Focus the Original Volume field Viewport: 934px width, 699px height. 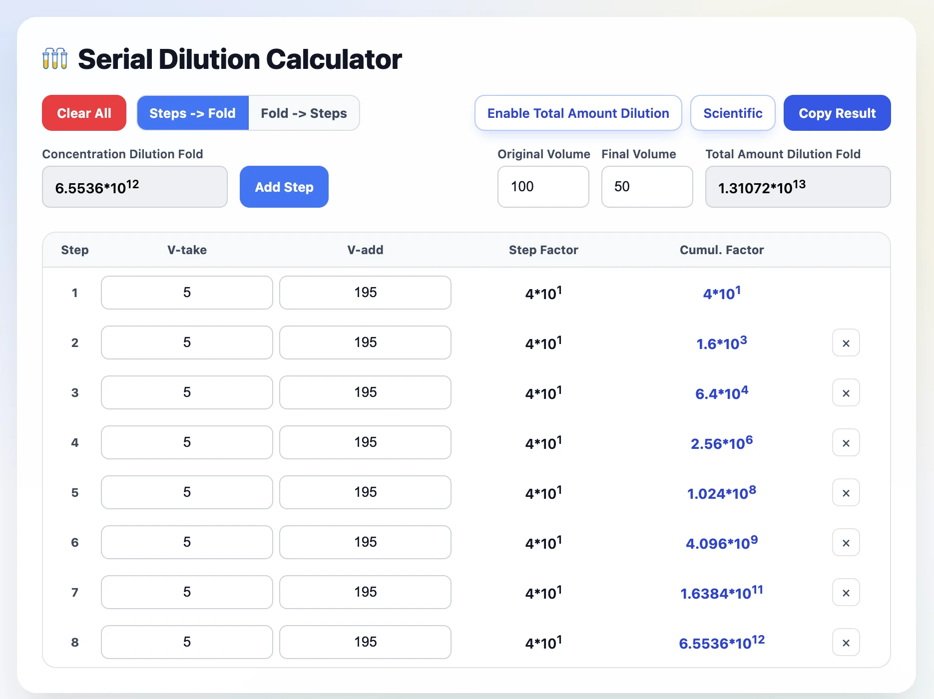pyautogui.click(x=543, y=187)
